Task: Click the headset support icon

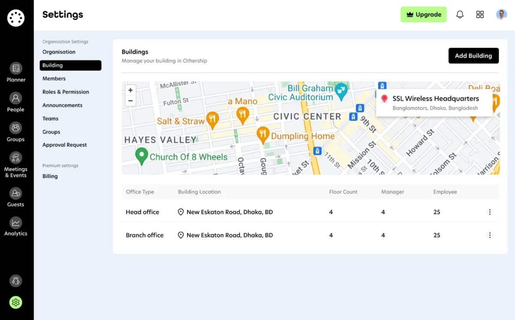Action: (16, 281)
